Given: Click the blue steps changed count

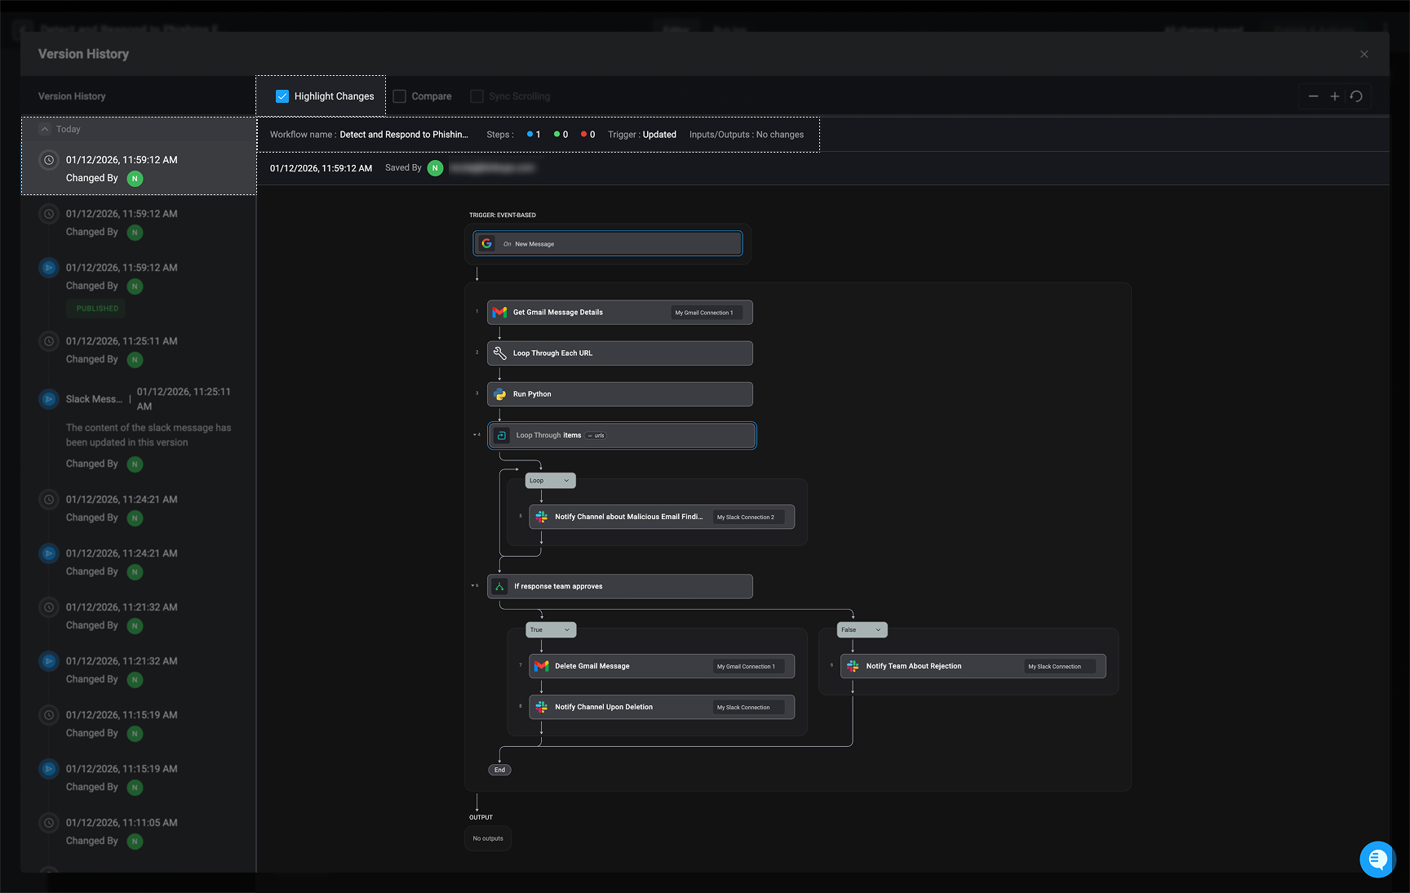Looking at the screenshot, I should [x=534, y=135].
